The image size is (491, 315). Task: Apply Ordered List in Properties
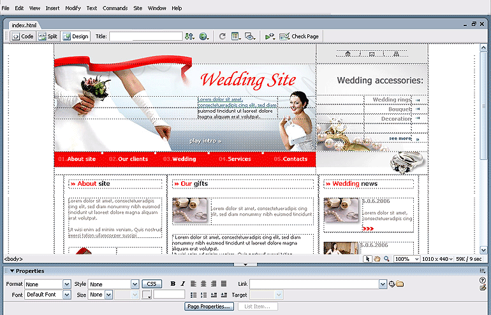(203, 295)
